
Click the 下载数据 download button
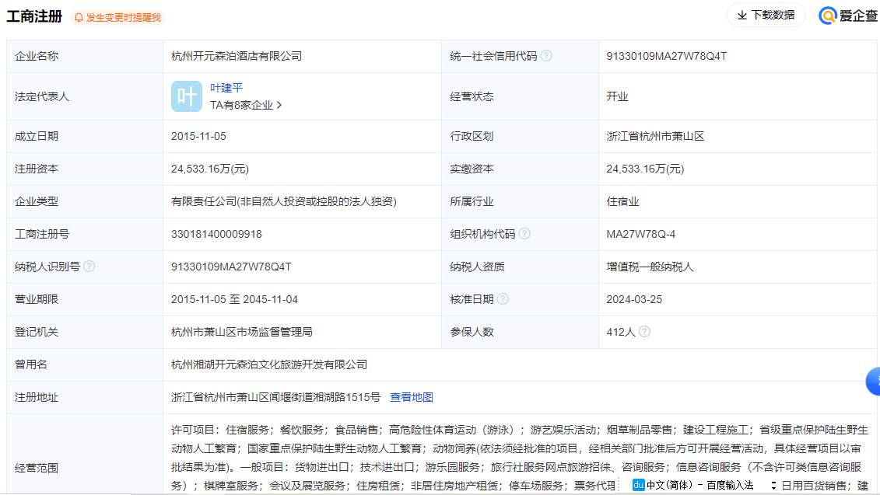[x=766, y=15]
